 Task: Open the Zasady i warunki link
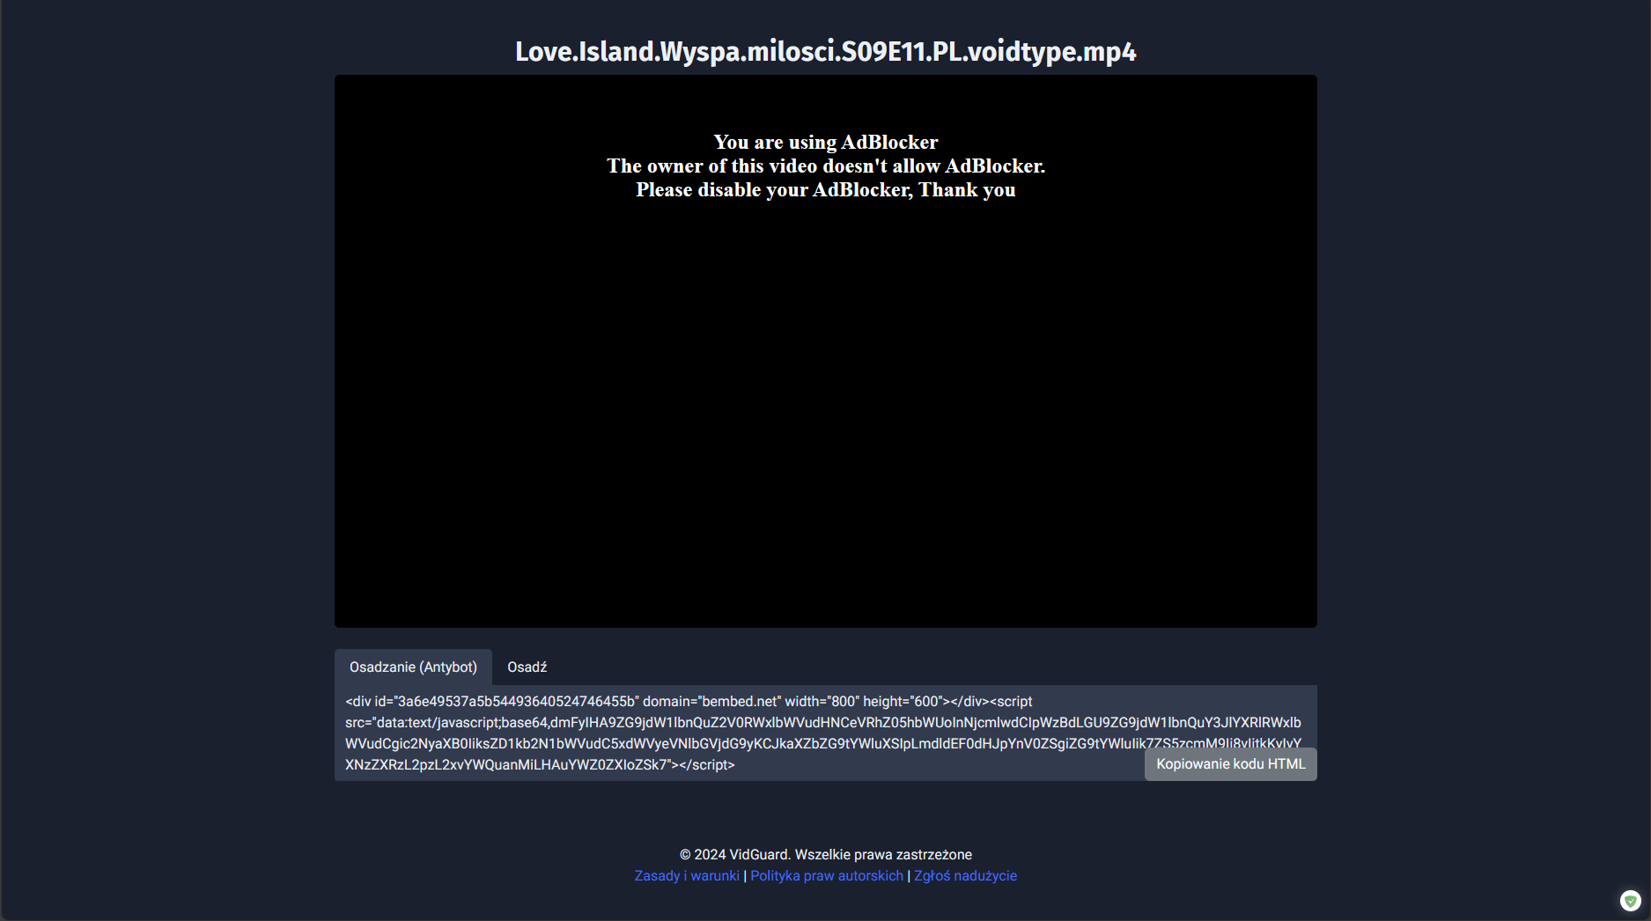coord(687,876)
